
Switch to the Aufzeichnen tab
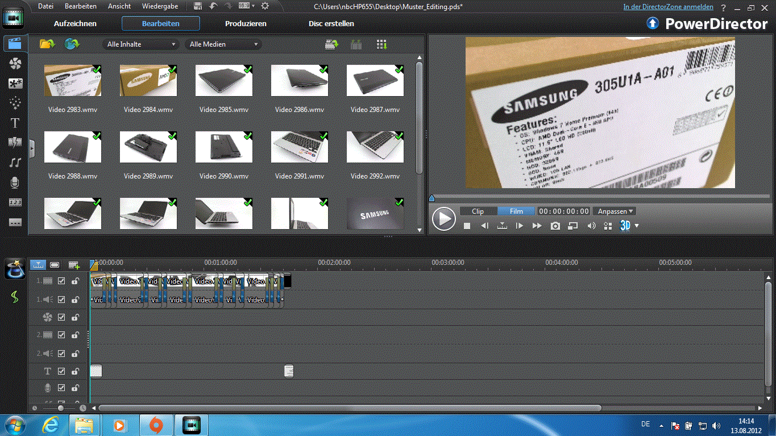[x=75, y=23]
